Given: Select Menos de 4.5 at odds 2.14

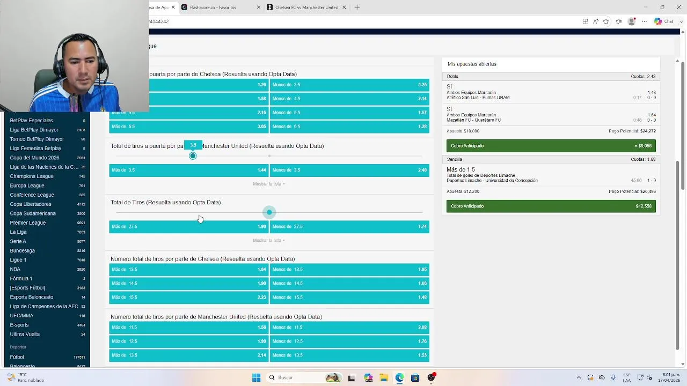Looking at the screenshot, I should [x=349, y=99].
